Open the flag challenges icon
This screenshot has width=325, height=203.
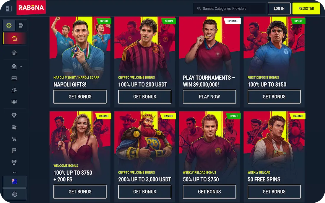pyautogui.click(x=14, y=151)
